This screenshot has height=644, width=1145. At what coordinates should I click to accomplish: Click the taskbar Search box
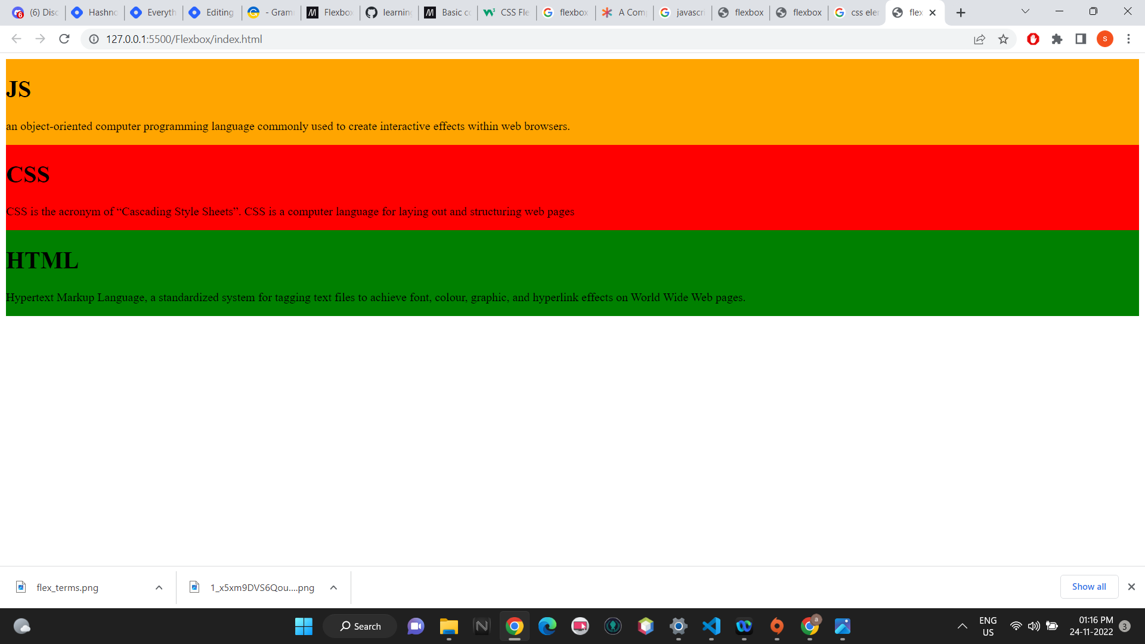(360, 626)
